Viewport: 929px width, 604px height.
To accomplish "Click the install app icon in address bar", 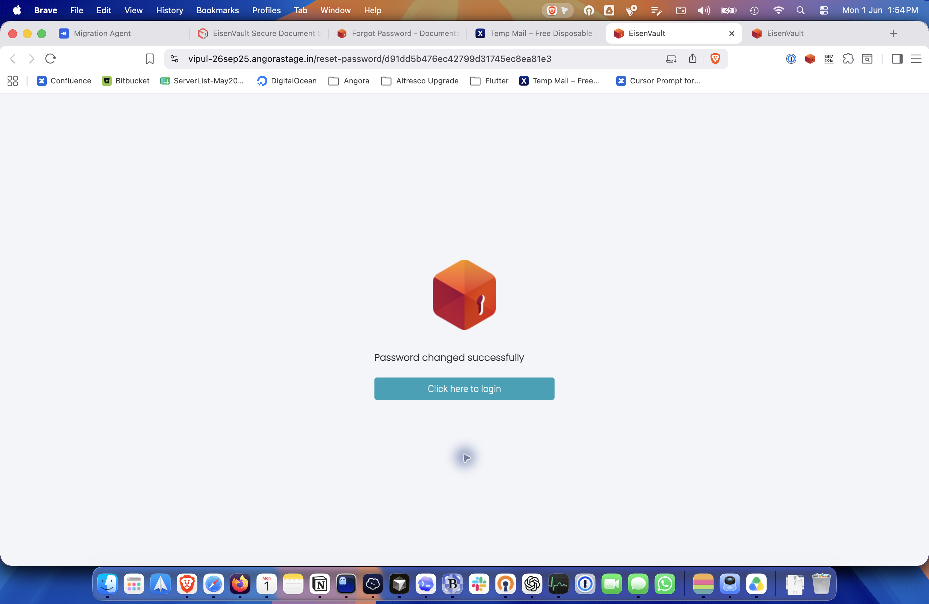I will (671, 59).
